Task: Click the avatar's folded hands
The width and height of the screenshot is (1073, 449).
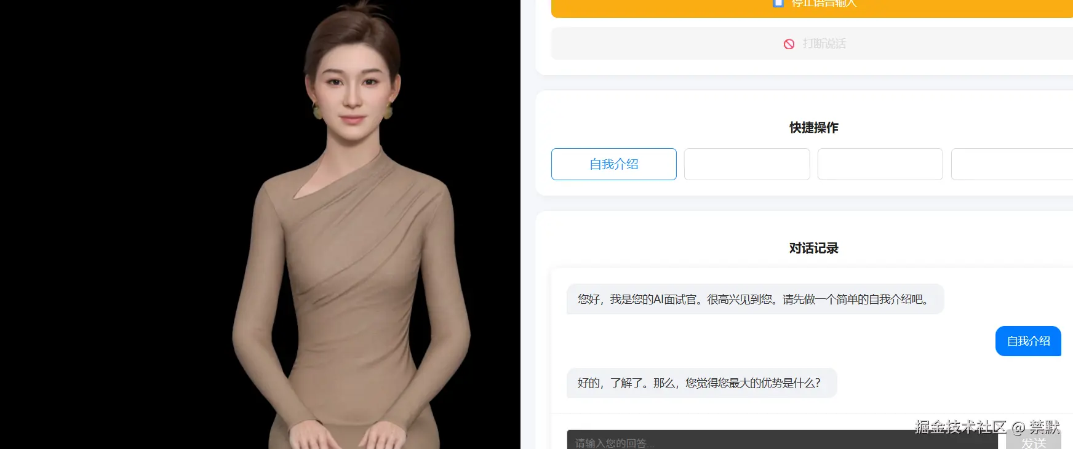Action: point(348,434)
